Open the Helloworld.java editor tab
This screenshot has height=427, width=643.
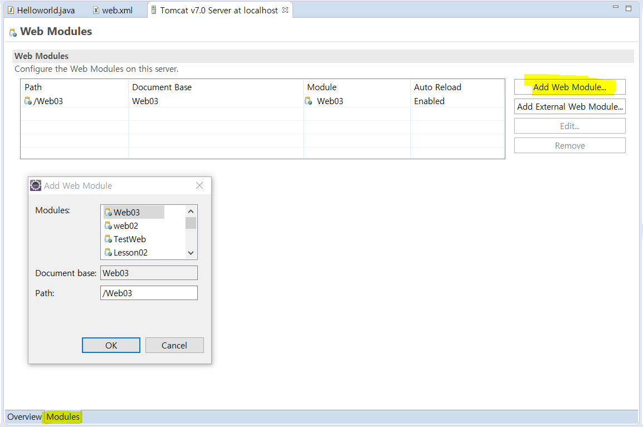[41, 10]
